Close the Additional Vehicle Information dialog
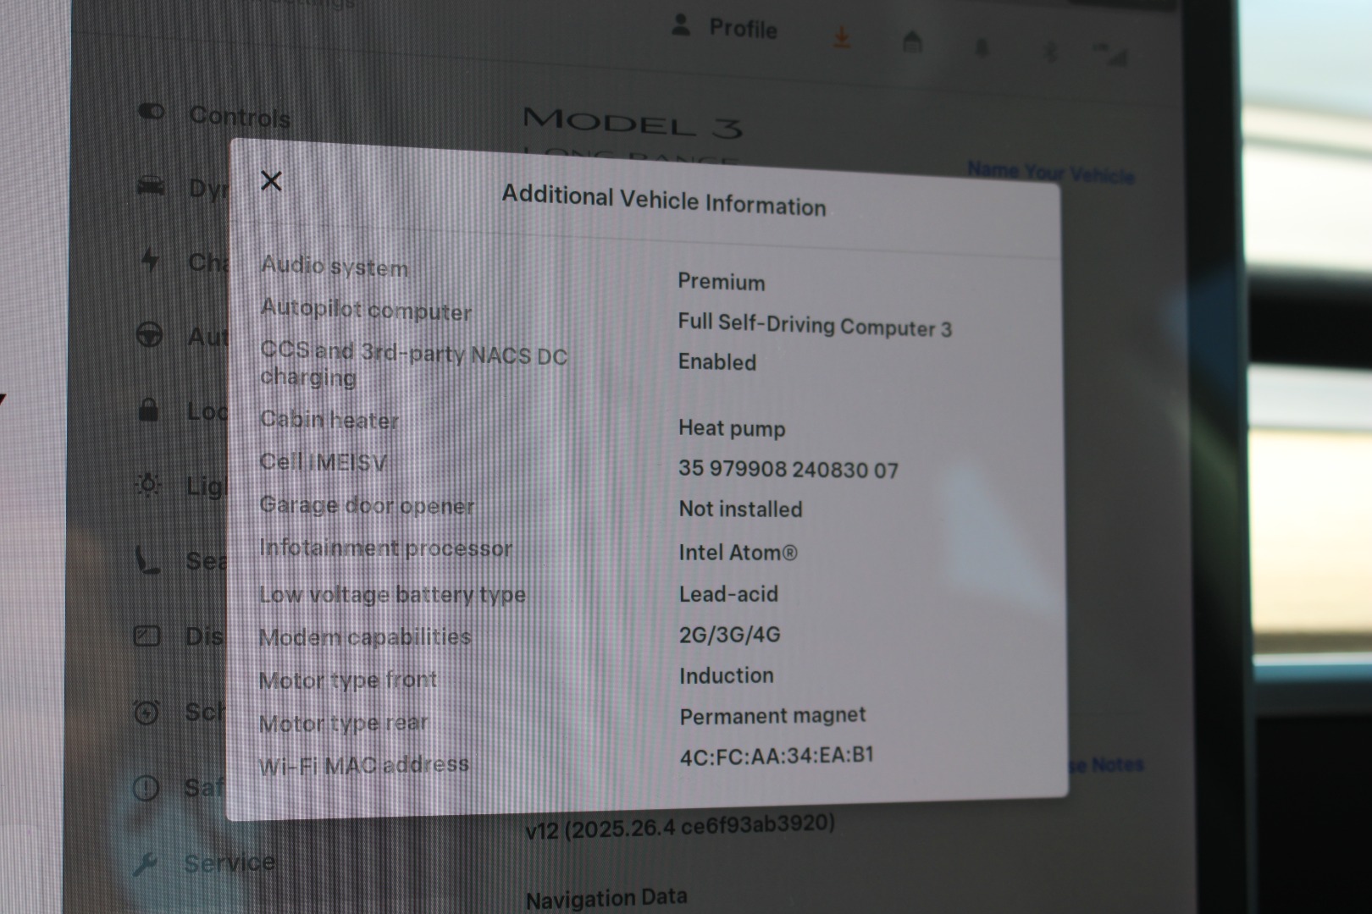This screenshot has width=1372, height=914. 271,181
